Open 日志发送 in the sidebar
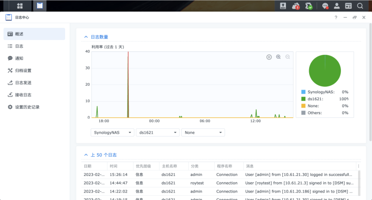 click(34, 83)
